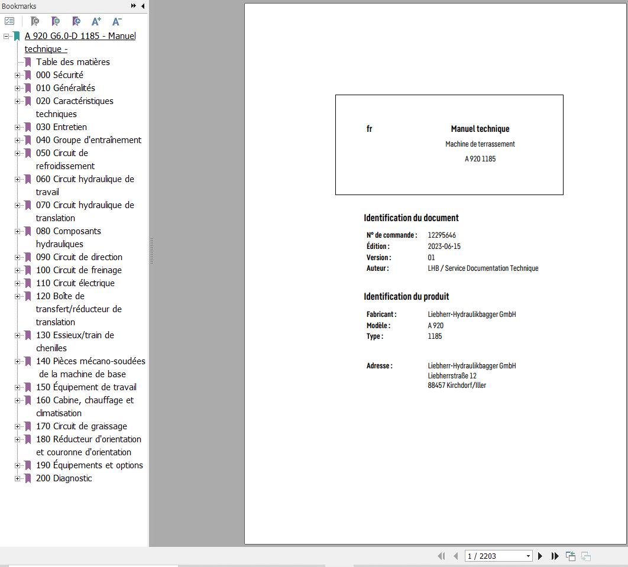
Task: Open 140 Pièces mécano-soudées bookmark
Action: pyautogui.click(x=90, y=368)
